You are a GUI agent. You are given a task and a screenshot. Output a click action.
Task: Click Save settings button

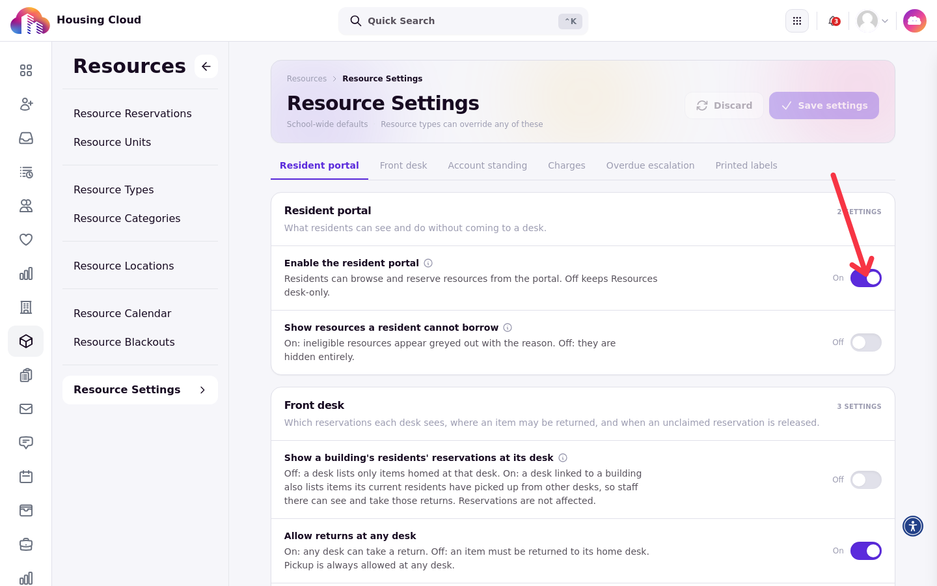tap(824, 105)
